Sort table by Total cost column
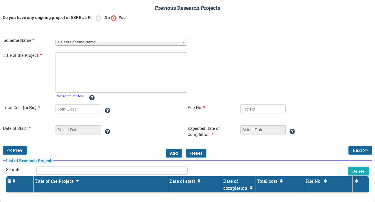 pos(270,181)
